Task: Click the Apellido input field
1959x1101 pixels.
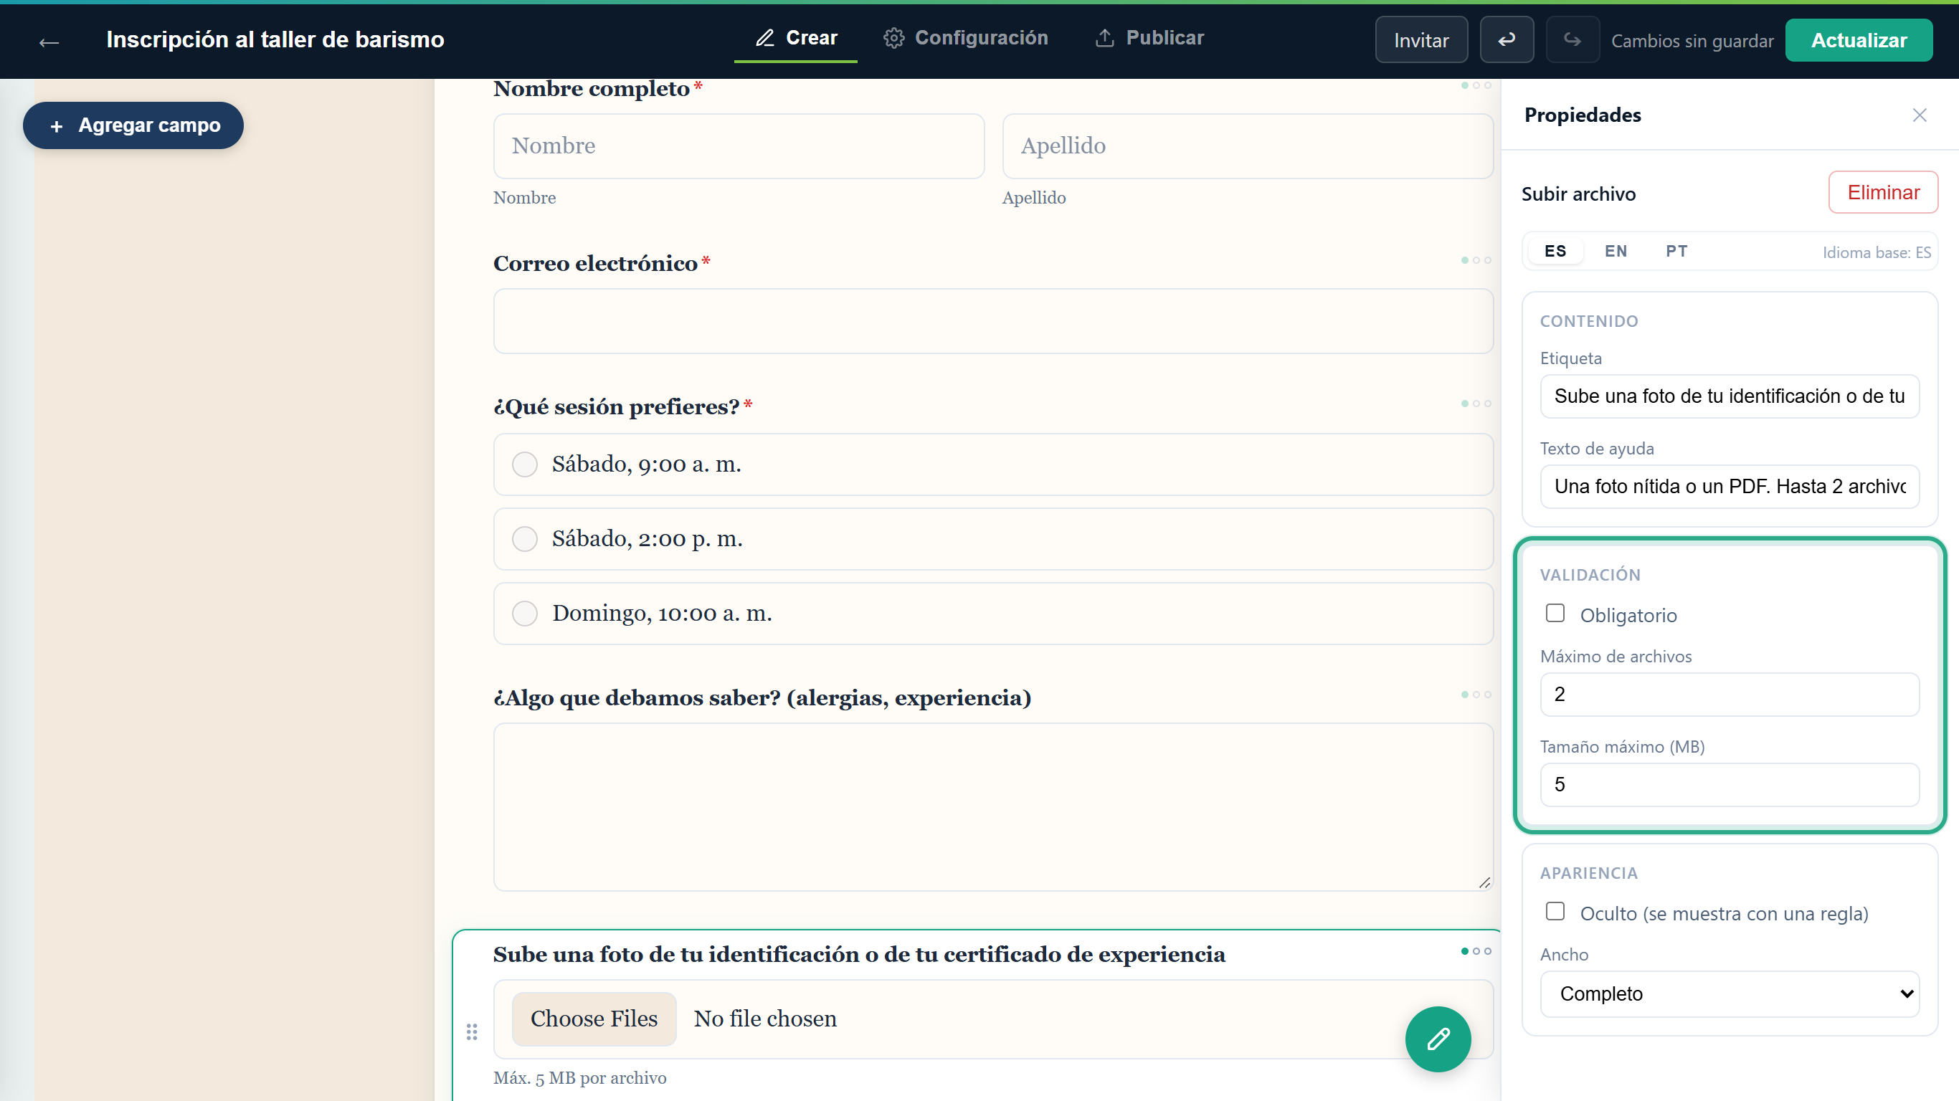Action: [x=1247, y=146]
